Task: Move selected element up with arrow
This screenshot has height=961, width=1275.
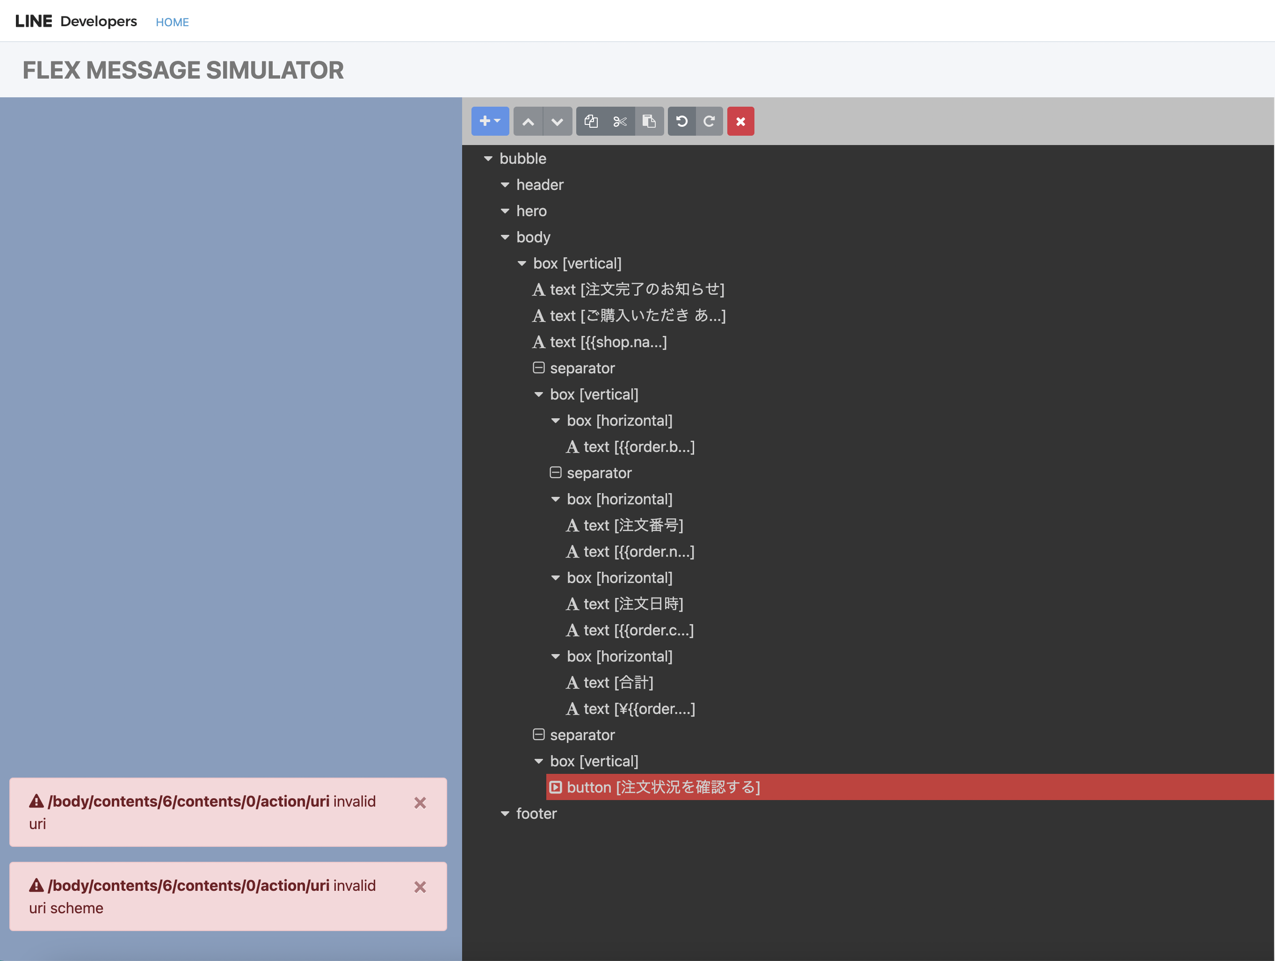Action: [x=528, y=122]
